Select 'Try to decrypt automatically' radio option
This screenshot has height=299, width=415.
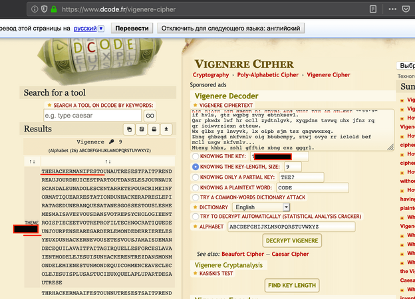196,217
